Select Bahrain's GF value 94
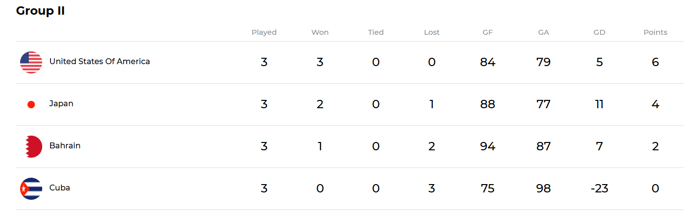Screen dimensions: 690x212 click(488, 146)
